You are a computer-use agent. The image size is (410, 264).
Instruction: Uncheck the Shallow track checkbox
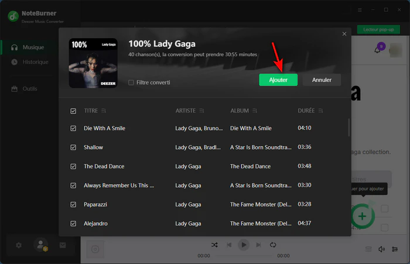(73, 147)
